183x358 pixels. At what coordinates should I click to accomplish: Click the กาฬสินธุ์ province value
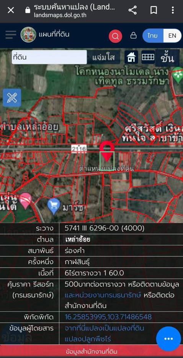77,262
